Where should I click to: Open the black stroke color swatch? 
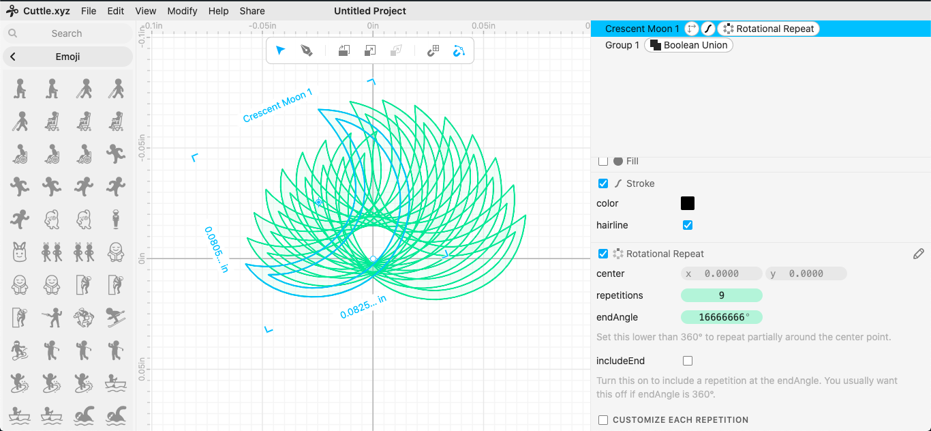point(688,203)
